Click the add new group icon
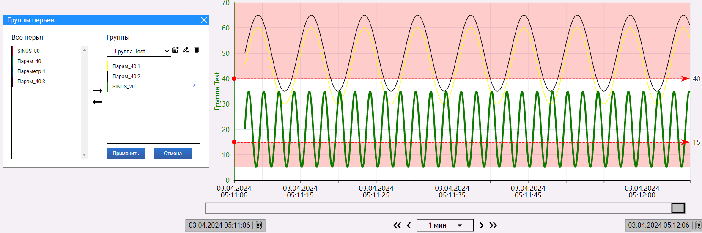The height and width of the screenshot is (233, 702). click(x=175, y=50)
